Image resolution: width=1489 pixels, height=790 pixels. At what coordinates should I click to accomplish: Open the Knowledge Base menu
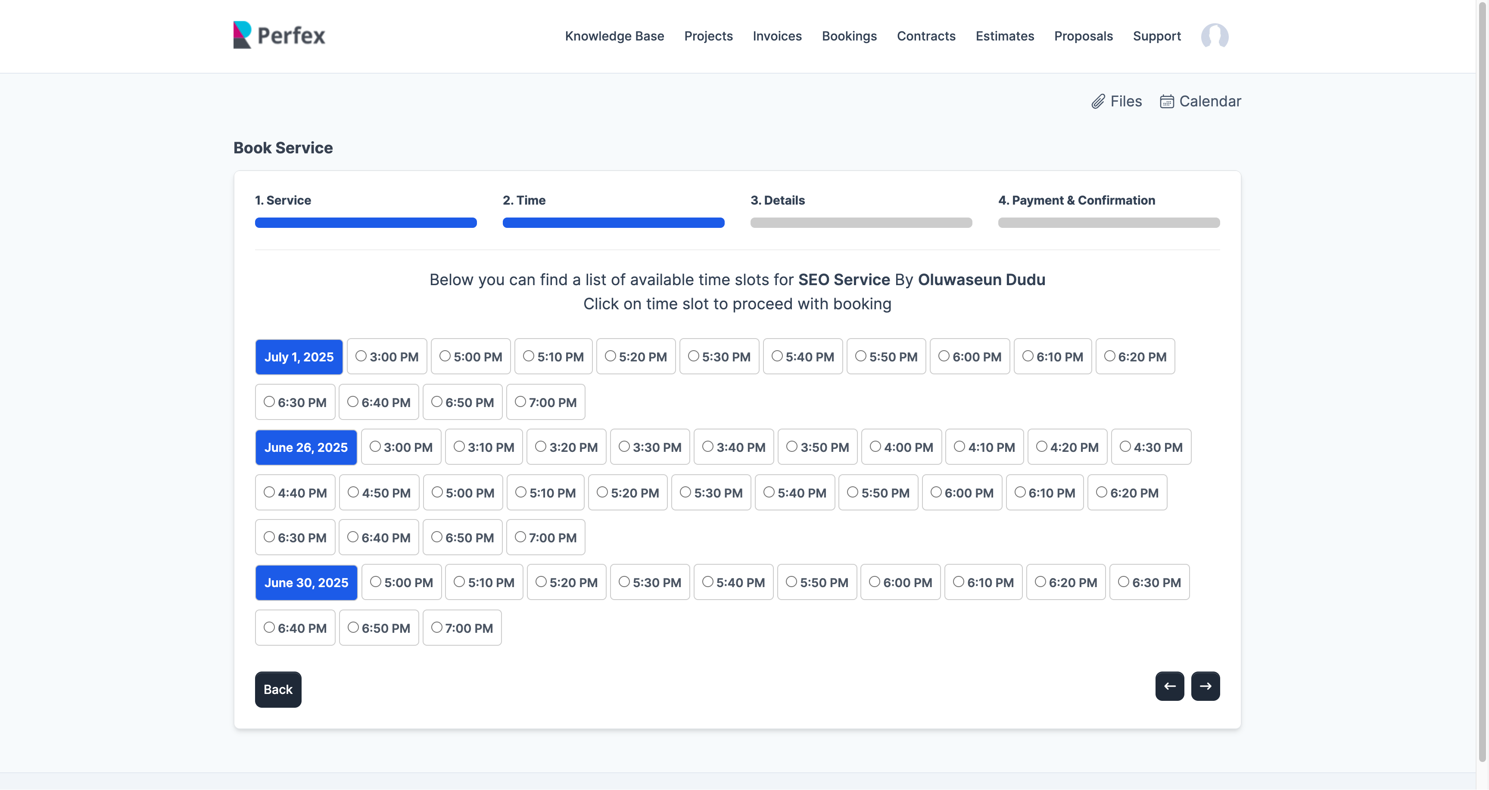614,36
